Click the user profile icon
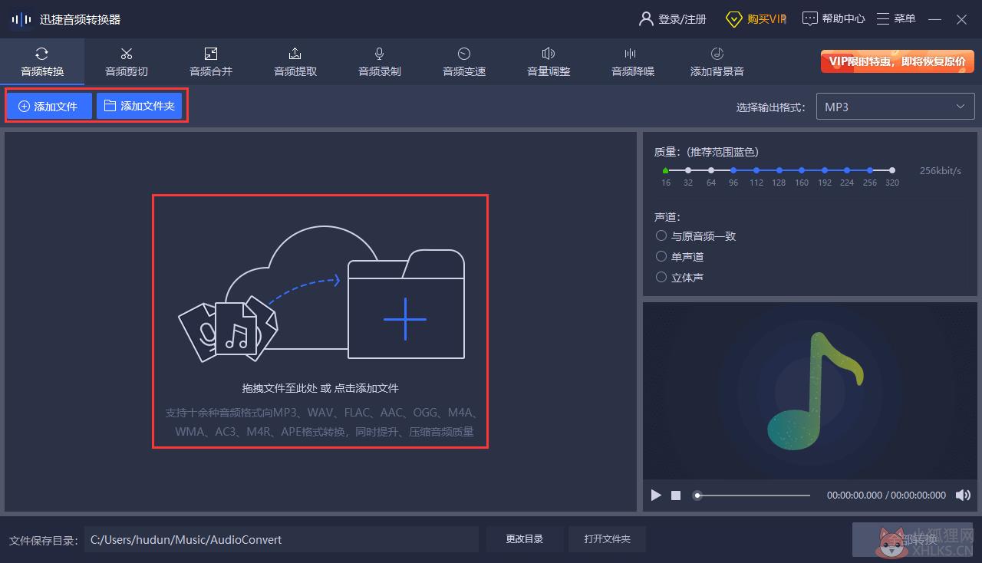This screenshot has height=563, width=982. 647,19
